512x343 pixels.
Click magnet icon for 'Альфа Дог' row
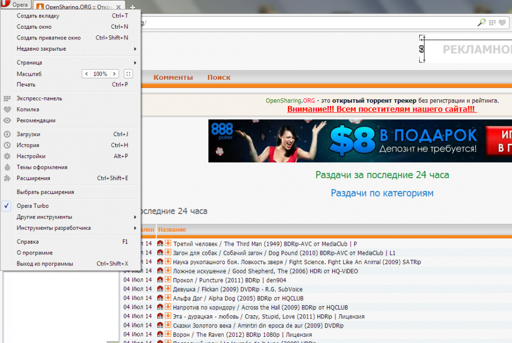point(160,297)
